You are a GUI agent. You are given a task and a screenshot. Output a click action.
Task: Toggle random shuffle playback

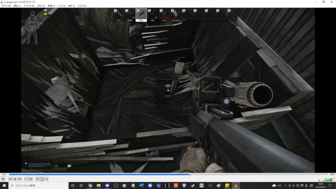(47, 179)
